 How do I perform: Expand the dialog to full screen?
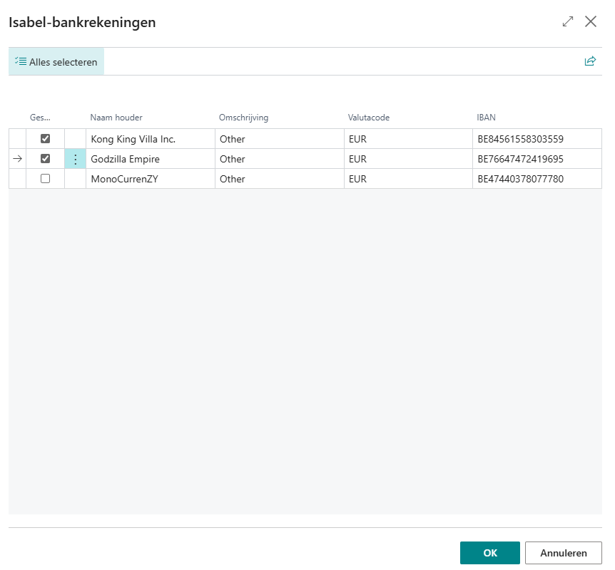(568, 21)
